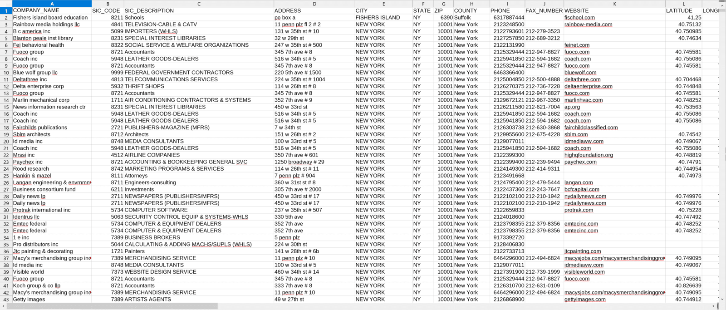Click the PHONE header cell
726x310 pixels.
(x=507, y=10)
